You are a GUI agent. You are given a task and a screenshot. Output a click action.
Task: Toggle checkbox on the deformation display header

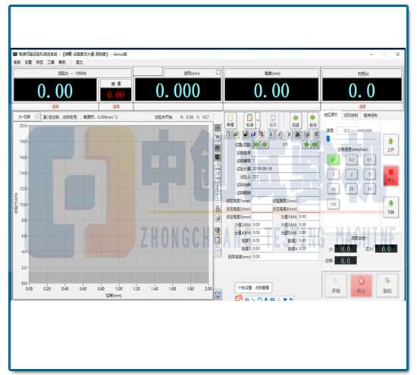[x=218, y=72]
